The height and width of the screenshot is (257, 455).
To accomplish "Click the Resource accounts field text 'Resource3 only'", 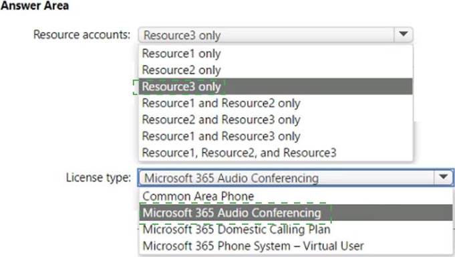I will tap(182, 35).
